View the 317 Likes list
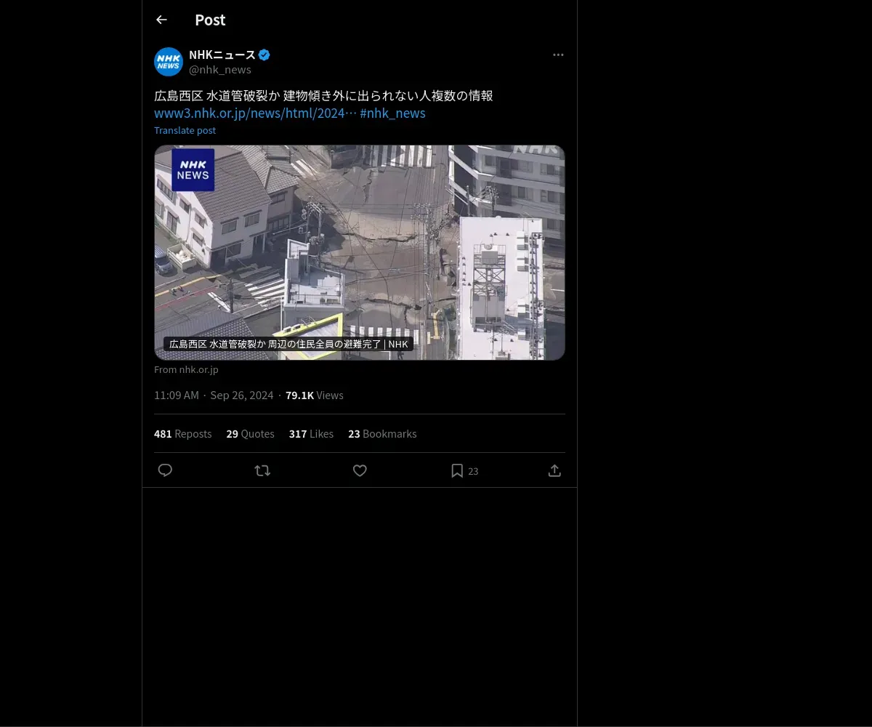This screenshot has width=872, height=727. pos(311,433)
